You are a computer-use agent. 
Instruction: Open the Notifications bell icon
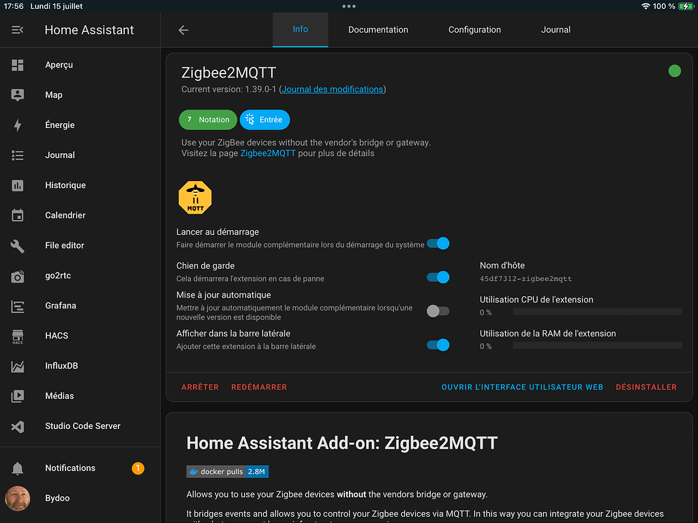17,469
